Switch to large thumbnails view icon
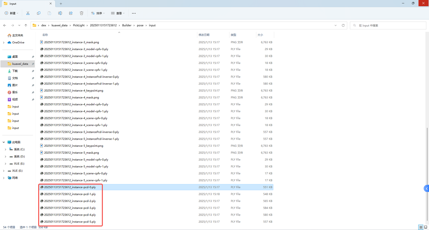Screen dimensions: 429x230 pos(426,227)
